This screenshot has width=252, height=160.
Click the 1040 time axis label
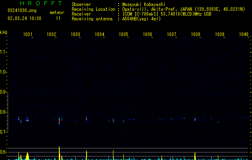(x=244, y=34)
